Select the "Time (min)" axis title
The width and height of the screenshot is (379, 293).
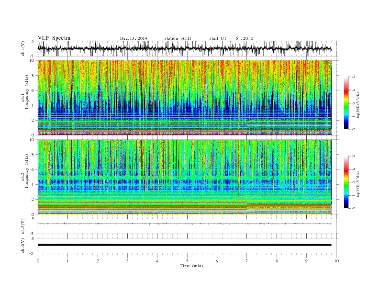191,266
